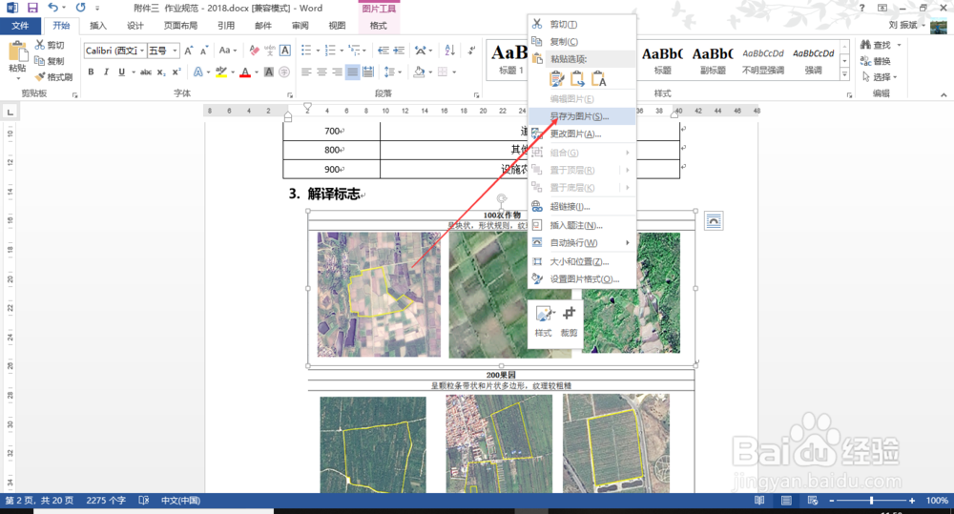Toggle bold formatting
The width and height of the screenshot is (954, 514).
pyautogui.click(x=91, y=72)
